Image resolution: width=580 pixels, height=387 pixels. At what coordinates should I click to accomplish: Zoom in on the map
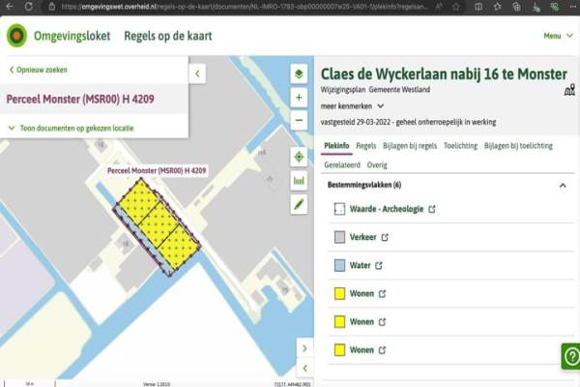tap(299, 98)
